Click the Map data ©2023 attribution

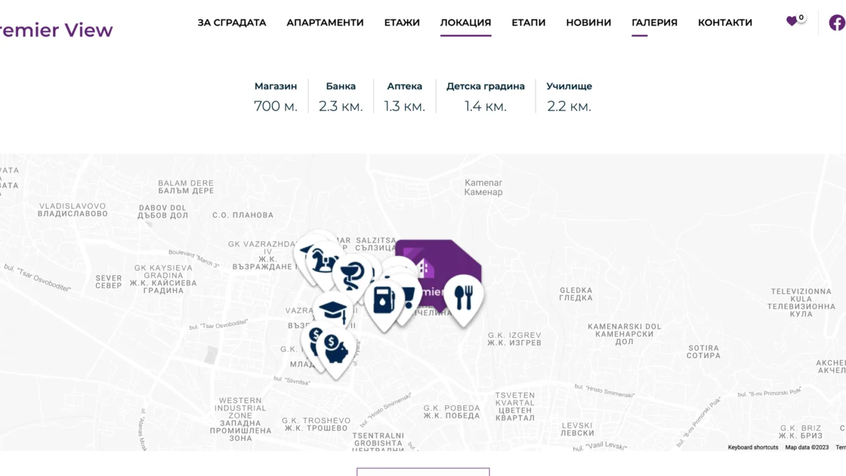(806, 447)
